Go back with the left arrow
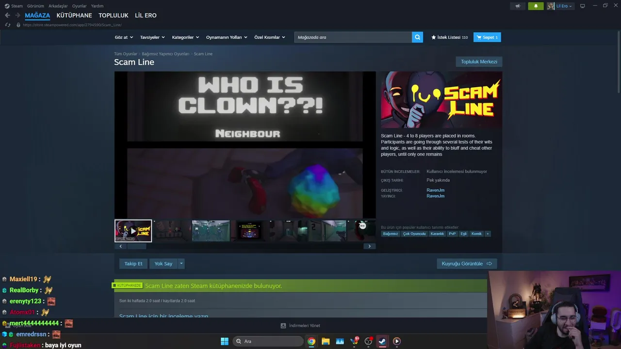This screenshot has width=621, height=349. [x=7, y=16]
